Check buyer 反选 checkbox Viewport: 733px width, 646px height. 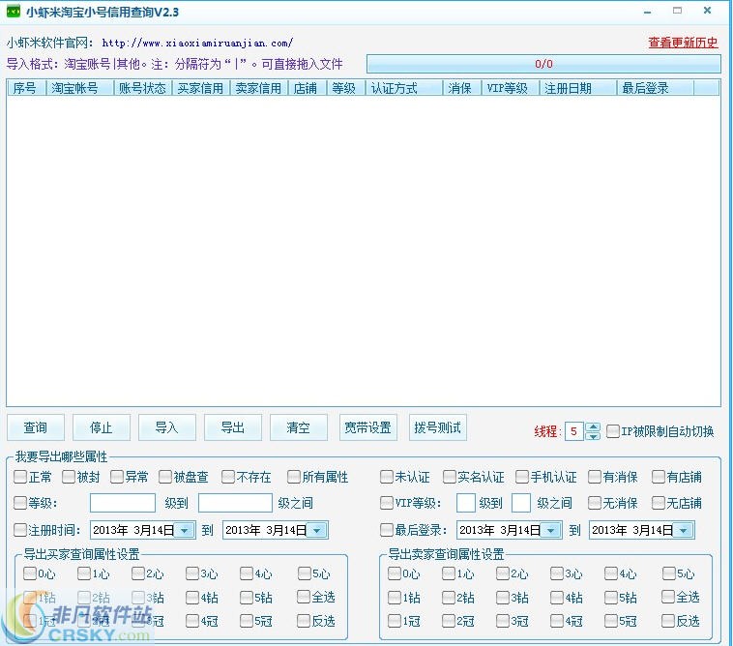[304, 621]
